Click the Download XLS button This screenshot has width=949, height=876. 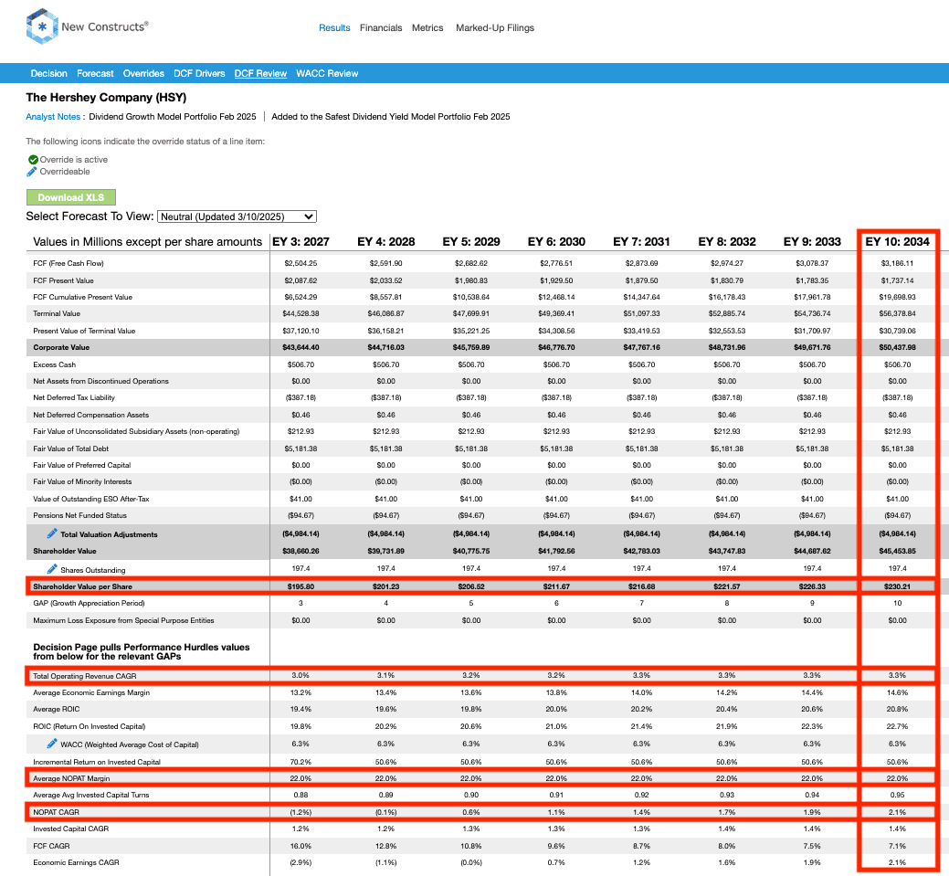click(x=71, y=197)
